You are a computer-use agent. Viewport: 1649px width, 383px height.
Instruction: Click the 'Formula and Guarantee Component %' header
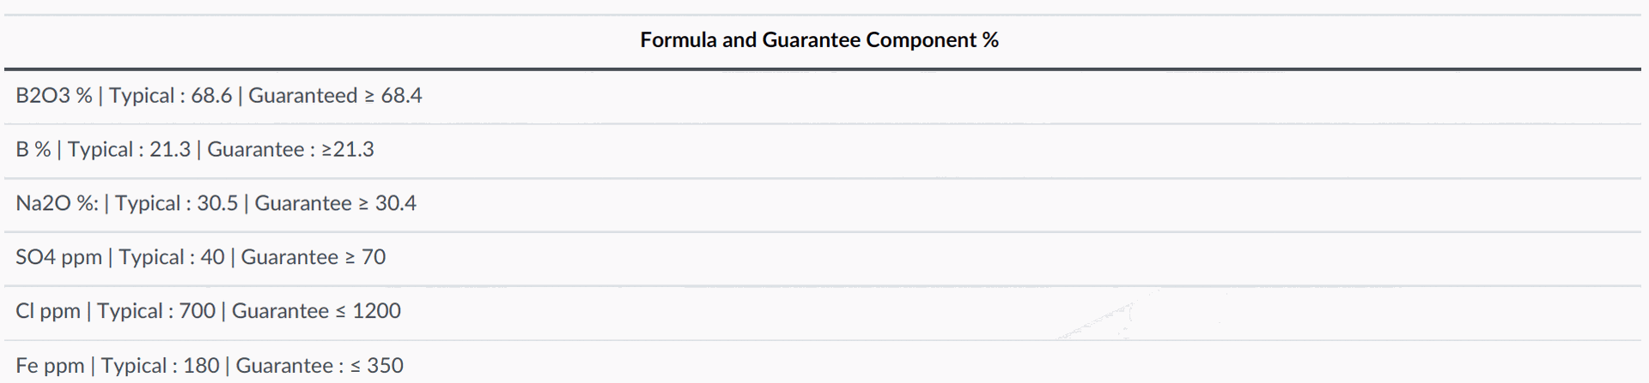(x=819, y=40)
